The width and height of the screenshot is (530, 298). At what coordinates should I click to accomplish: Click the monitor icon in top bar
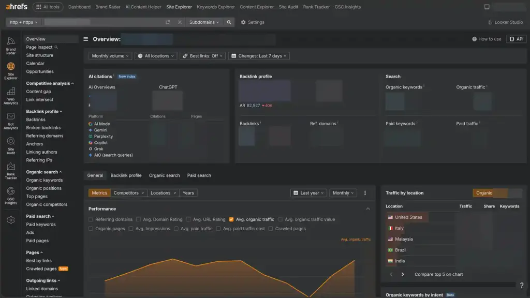click(x=487, y=7)
